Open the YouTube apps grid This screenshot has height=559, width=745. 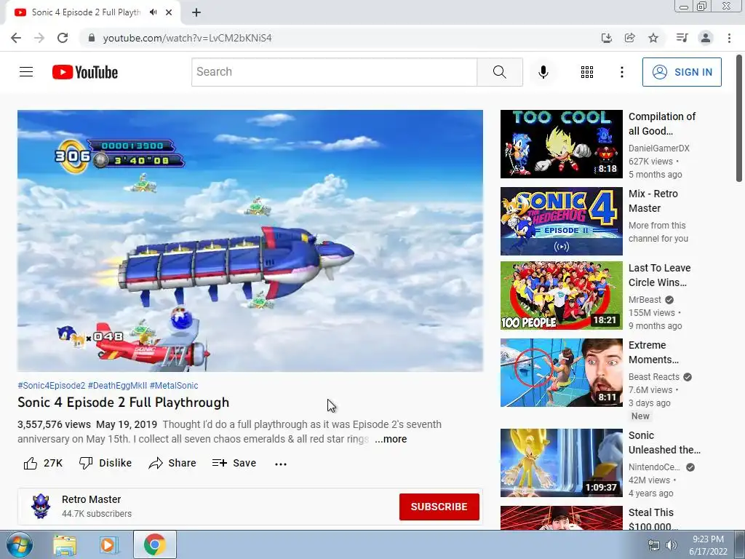coord(587,72)
